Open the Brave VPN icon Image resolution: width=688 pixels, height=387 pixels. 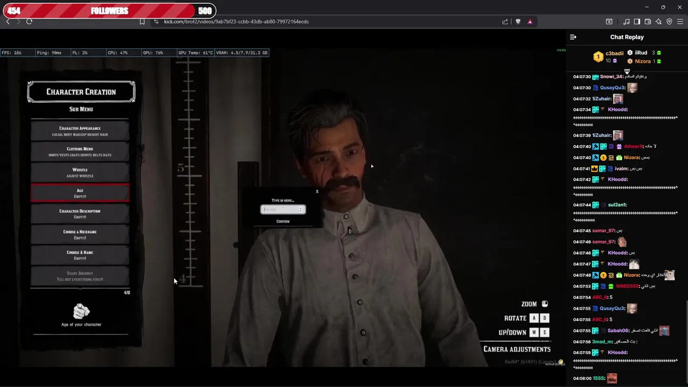[x=669, y=21]
